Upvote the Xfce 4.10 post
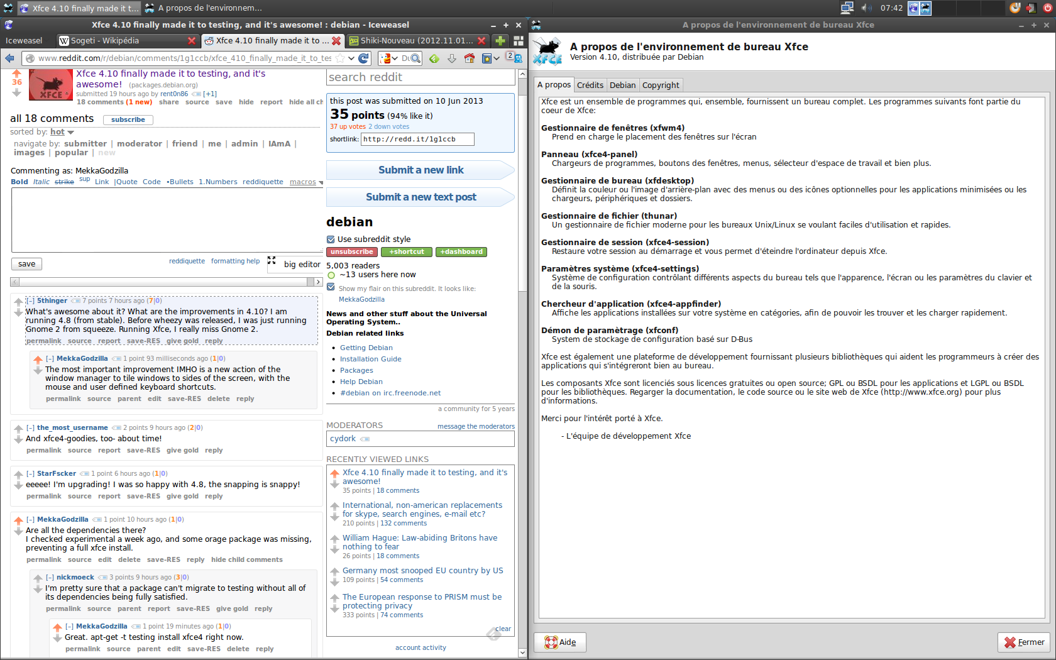 [17, 73]
